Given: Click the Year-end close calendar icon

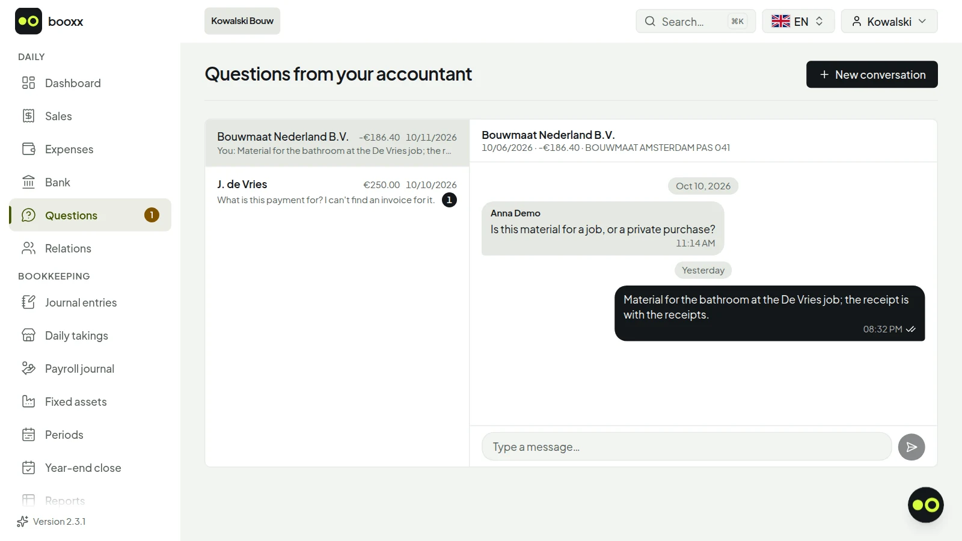Looking at the screenshot, I should click(x=28, y=468).
